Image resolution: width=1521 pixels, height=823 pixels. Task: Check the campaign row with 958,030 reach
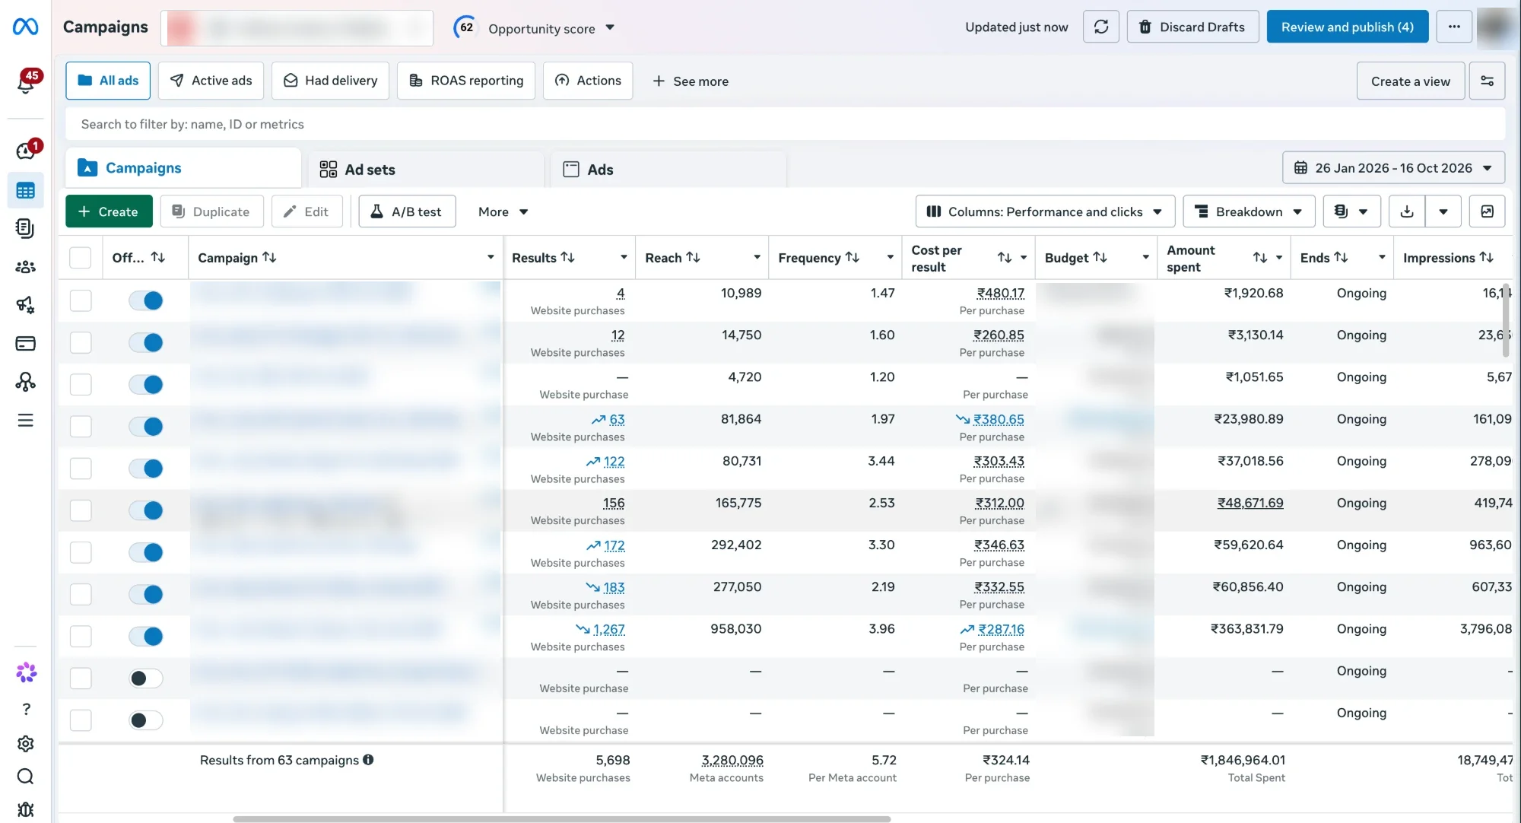point(80,637)
